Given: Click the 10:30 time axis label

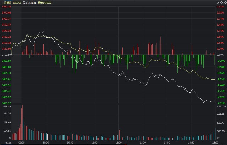Looking at the screenshot, I should pyautogui.click(x=70, y=142).
